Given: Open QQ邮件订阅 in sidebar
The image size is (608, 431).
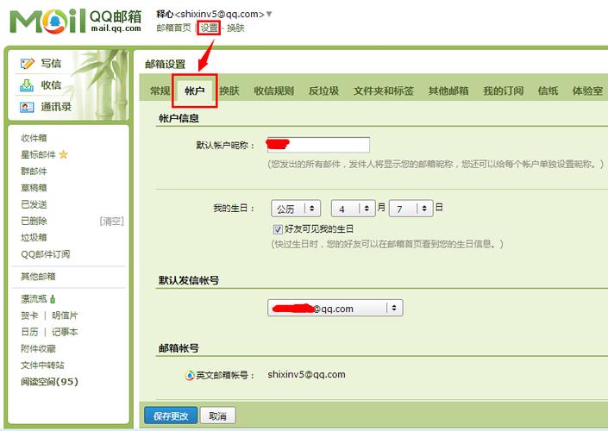Looking at the screenshot, I should 46,254.
